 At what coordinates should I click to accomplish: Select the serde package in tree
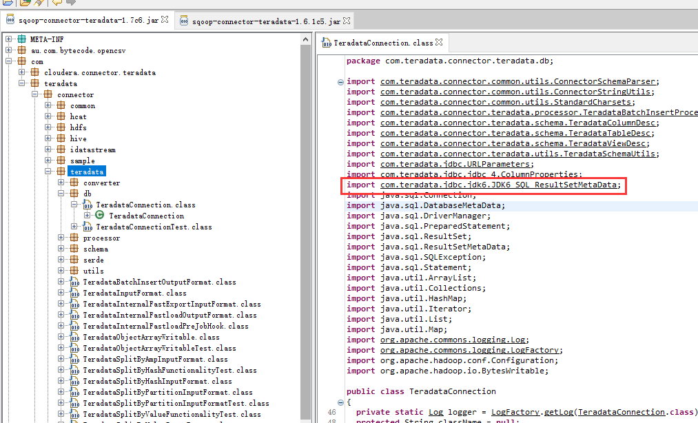click(94, 260)
